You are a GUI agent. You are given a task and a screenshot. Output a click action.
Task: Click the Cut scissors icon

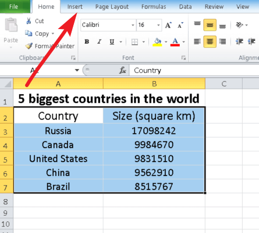[29, 21]
